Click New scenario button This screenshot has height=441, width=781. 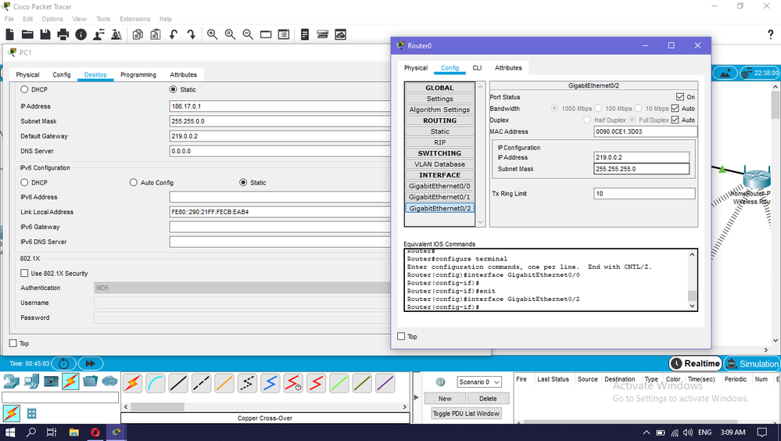coord(446,399)
